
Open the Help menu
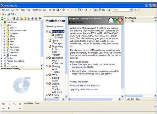(x=28, y=10)
